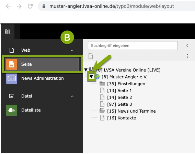Click the News und Termine folder icon
Screen dimensions: 195x154
click(102, 111)
